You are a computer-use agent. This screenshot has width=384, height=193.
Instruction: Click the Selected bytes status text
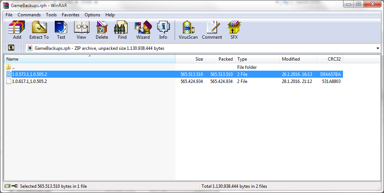tap(53, 186)
